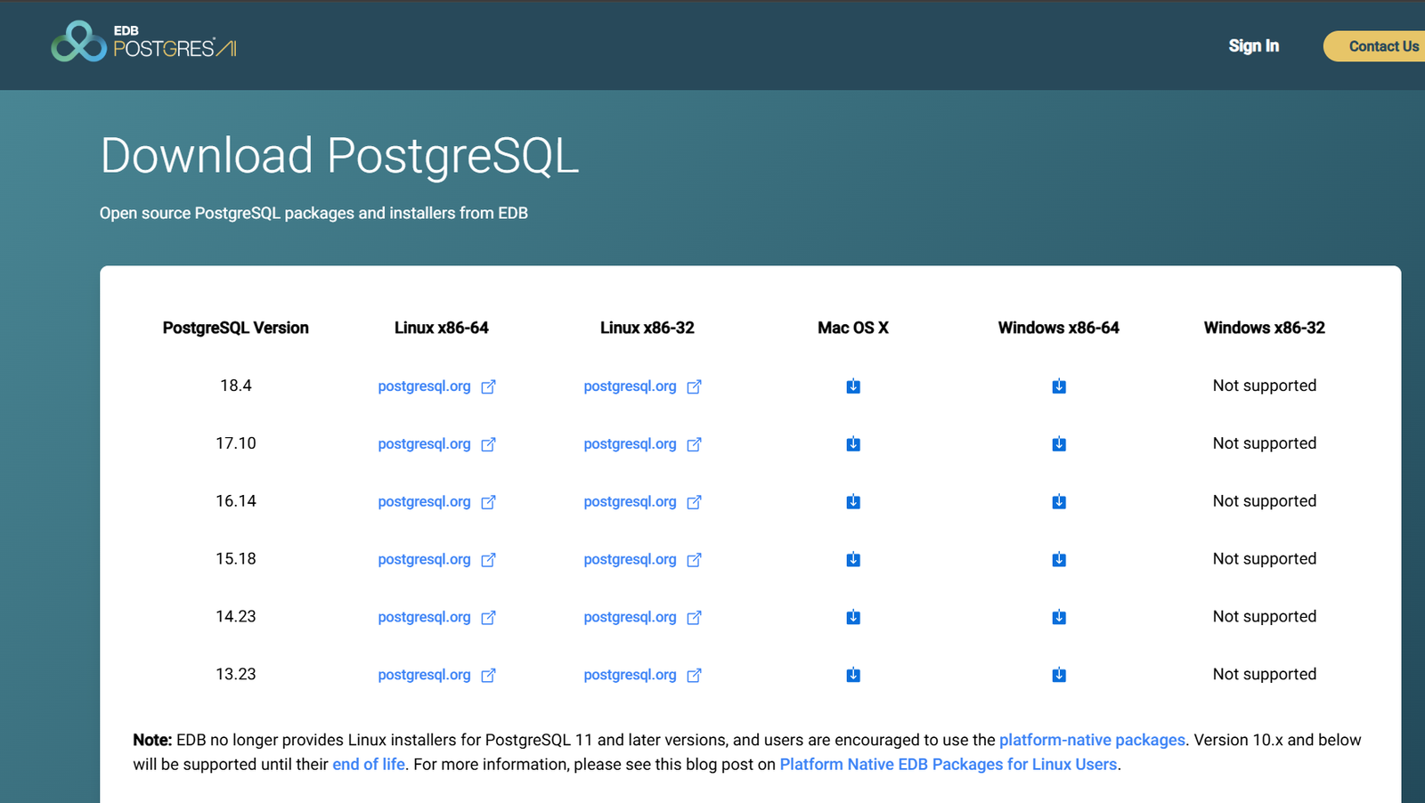Viewport: 1425px width, 803px height.
Task: Open the end of life link
Action: click(369, 765)
